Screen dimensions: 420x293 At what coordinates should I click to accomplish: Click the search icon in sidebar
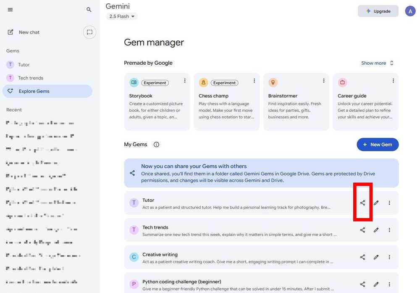89,10
